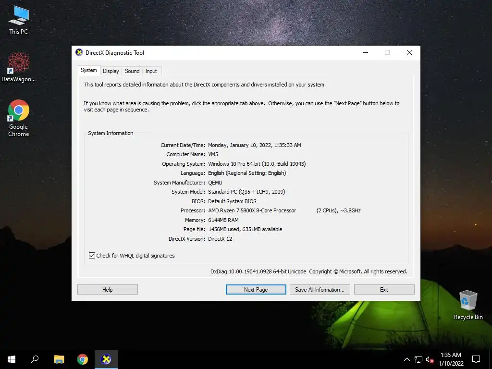
Task: Open the network status tray icon
Action: click(x=418, y=359)
